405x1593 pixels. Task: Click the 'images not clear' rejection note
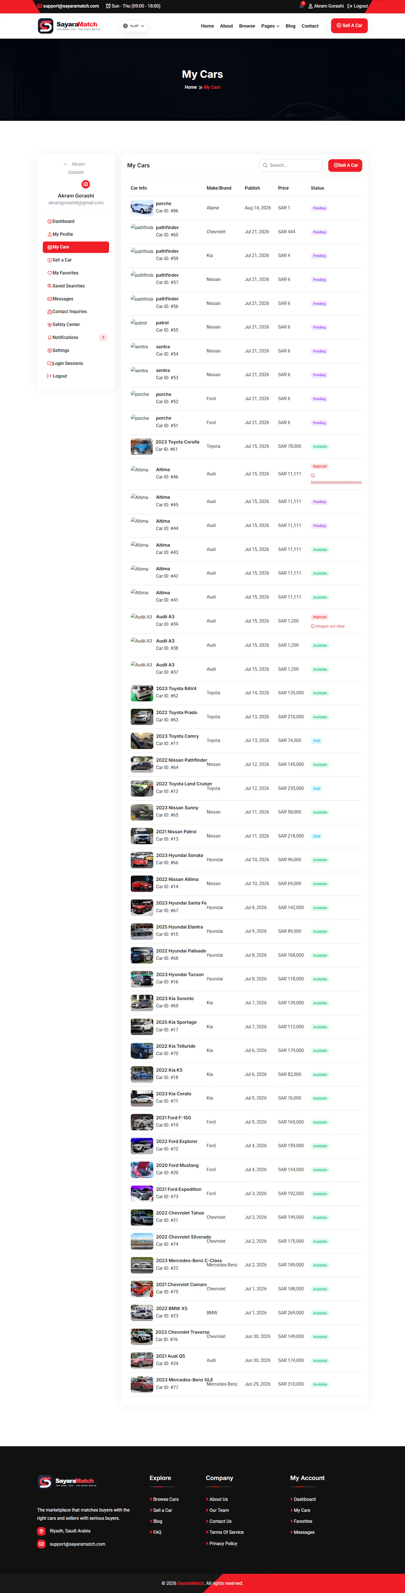click(x=330, y=626)
